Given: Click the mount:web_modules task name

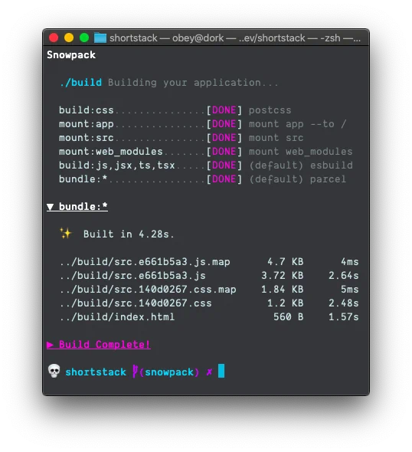Looking at the screenshot, I should (x=110, y=152).
